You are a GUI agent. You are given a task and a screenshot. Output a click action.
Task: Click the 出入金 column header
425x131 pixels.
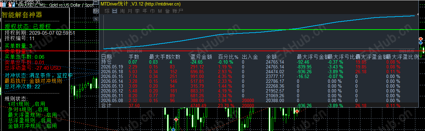point(250,57)
